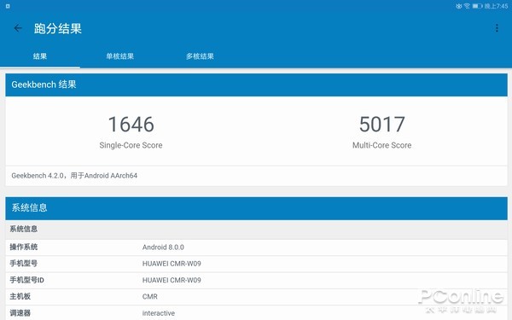Tap the HUAWEI CMR-W09 value in 手机型号 row
Viewport: 512px width, 320px height.
click(x=172, y=264)
